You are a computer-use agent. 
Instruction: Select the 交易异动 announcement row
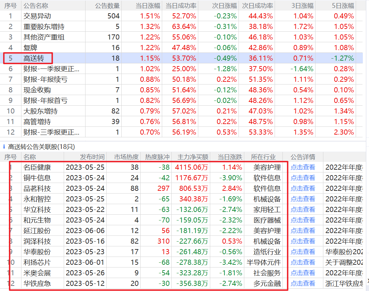(181, 16)
